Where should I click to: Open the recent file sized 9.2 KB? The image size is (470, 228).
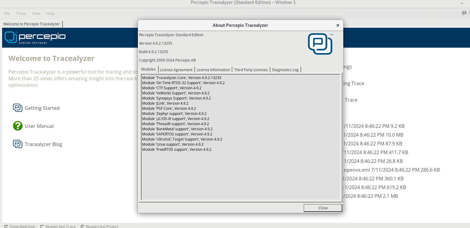tap(374, 126)
